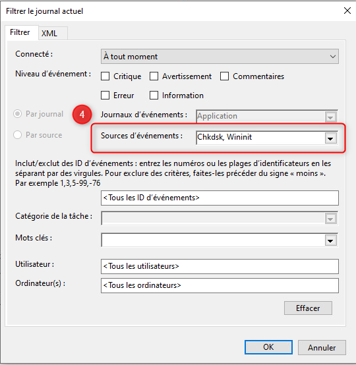Expand the Journaux d'événements dropdown arrow
The width and height of the screenshot is (356, 365).
(330, 117)
